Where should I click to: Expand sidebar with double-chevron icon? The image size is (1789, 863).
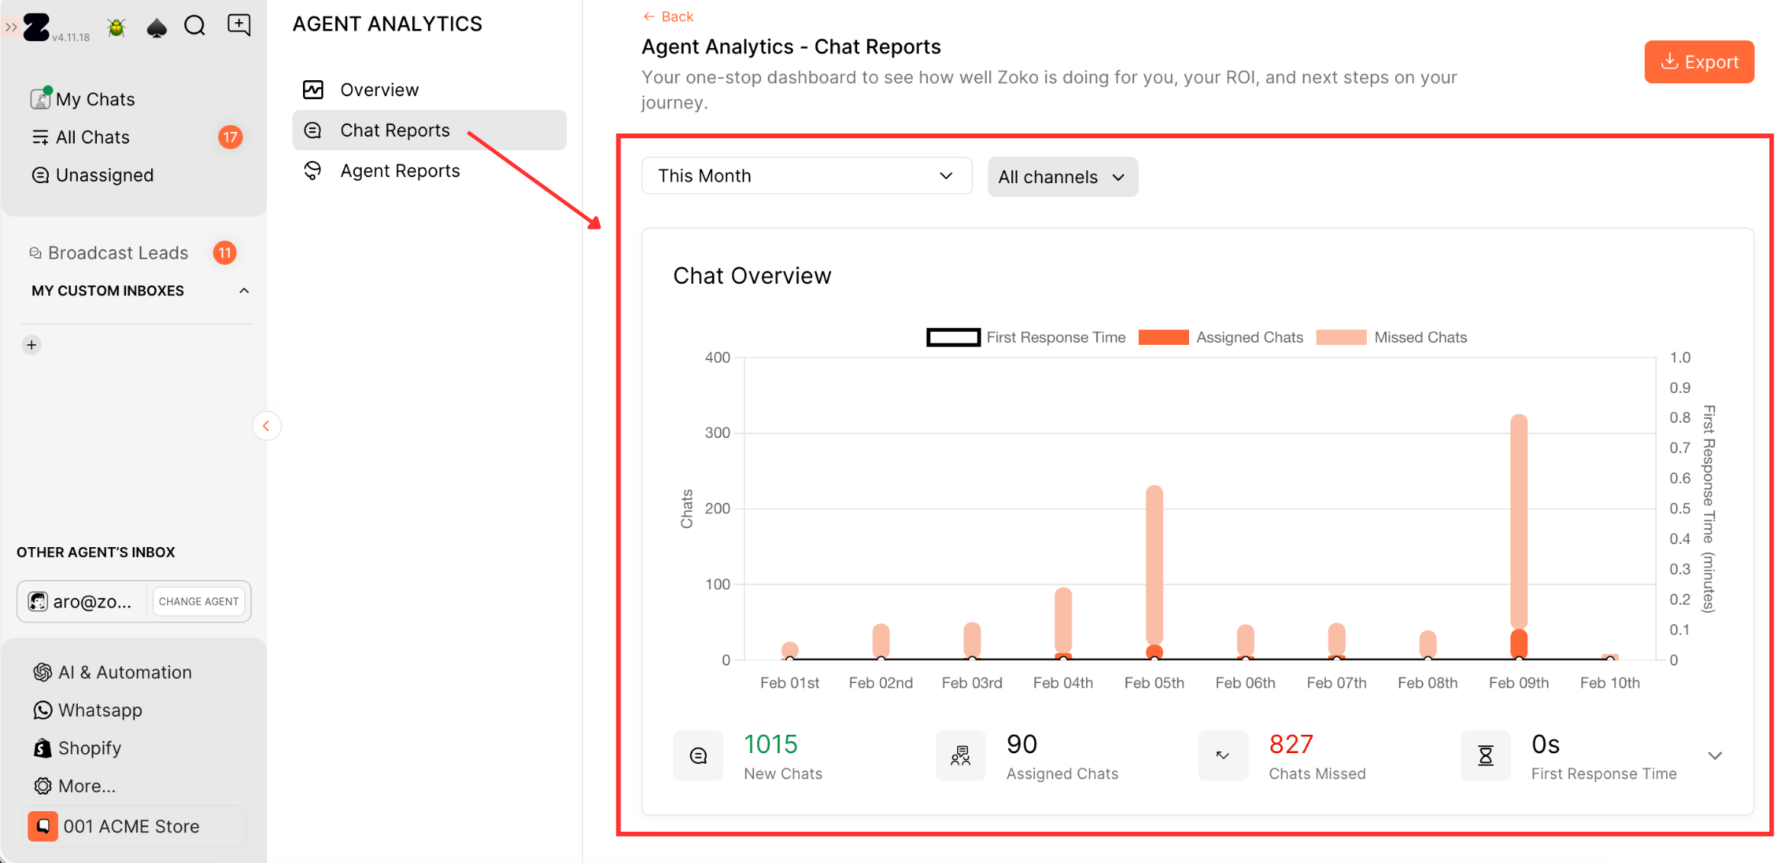(11, 27)
